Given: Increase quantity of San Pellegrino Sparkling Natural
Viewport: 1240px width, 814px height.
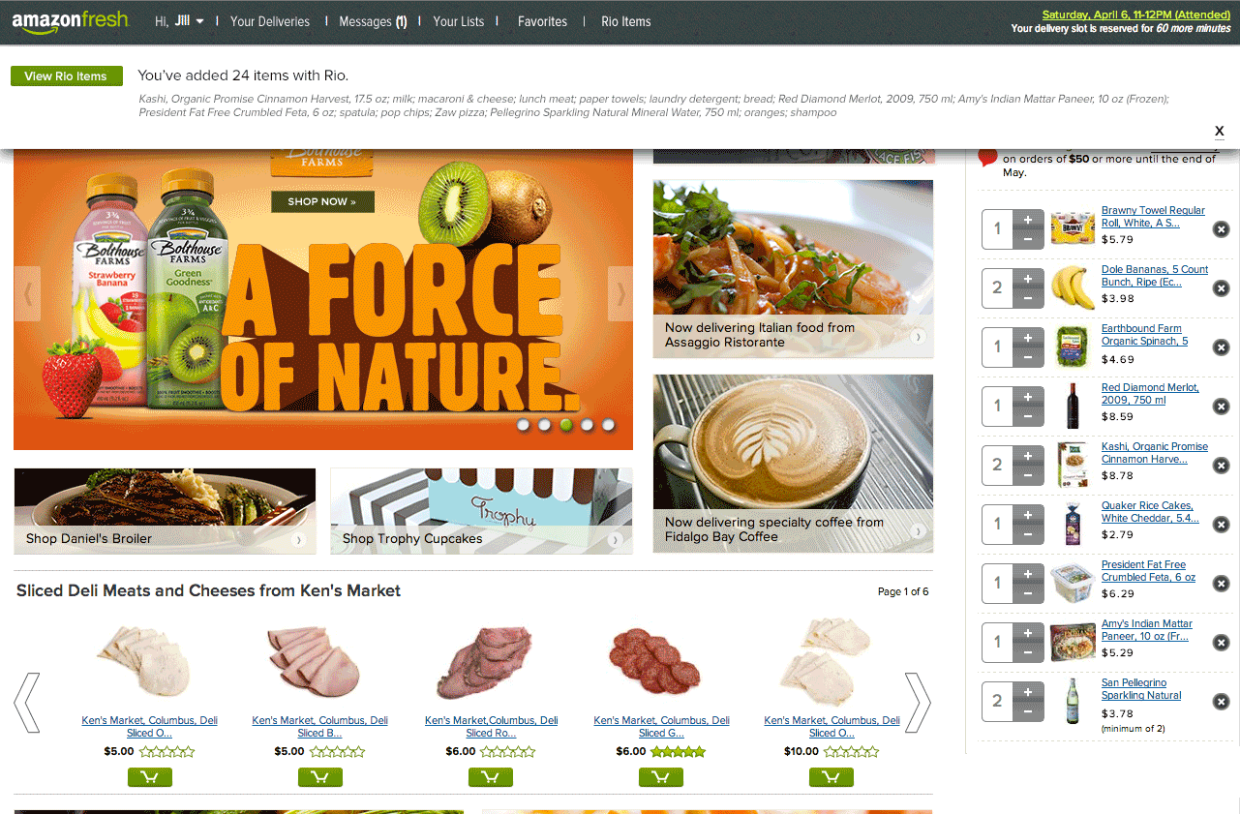Looking at the screenshot, I should click(1027, 692).
